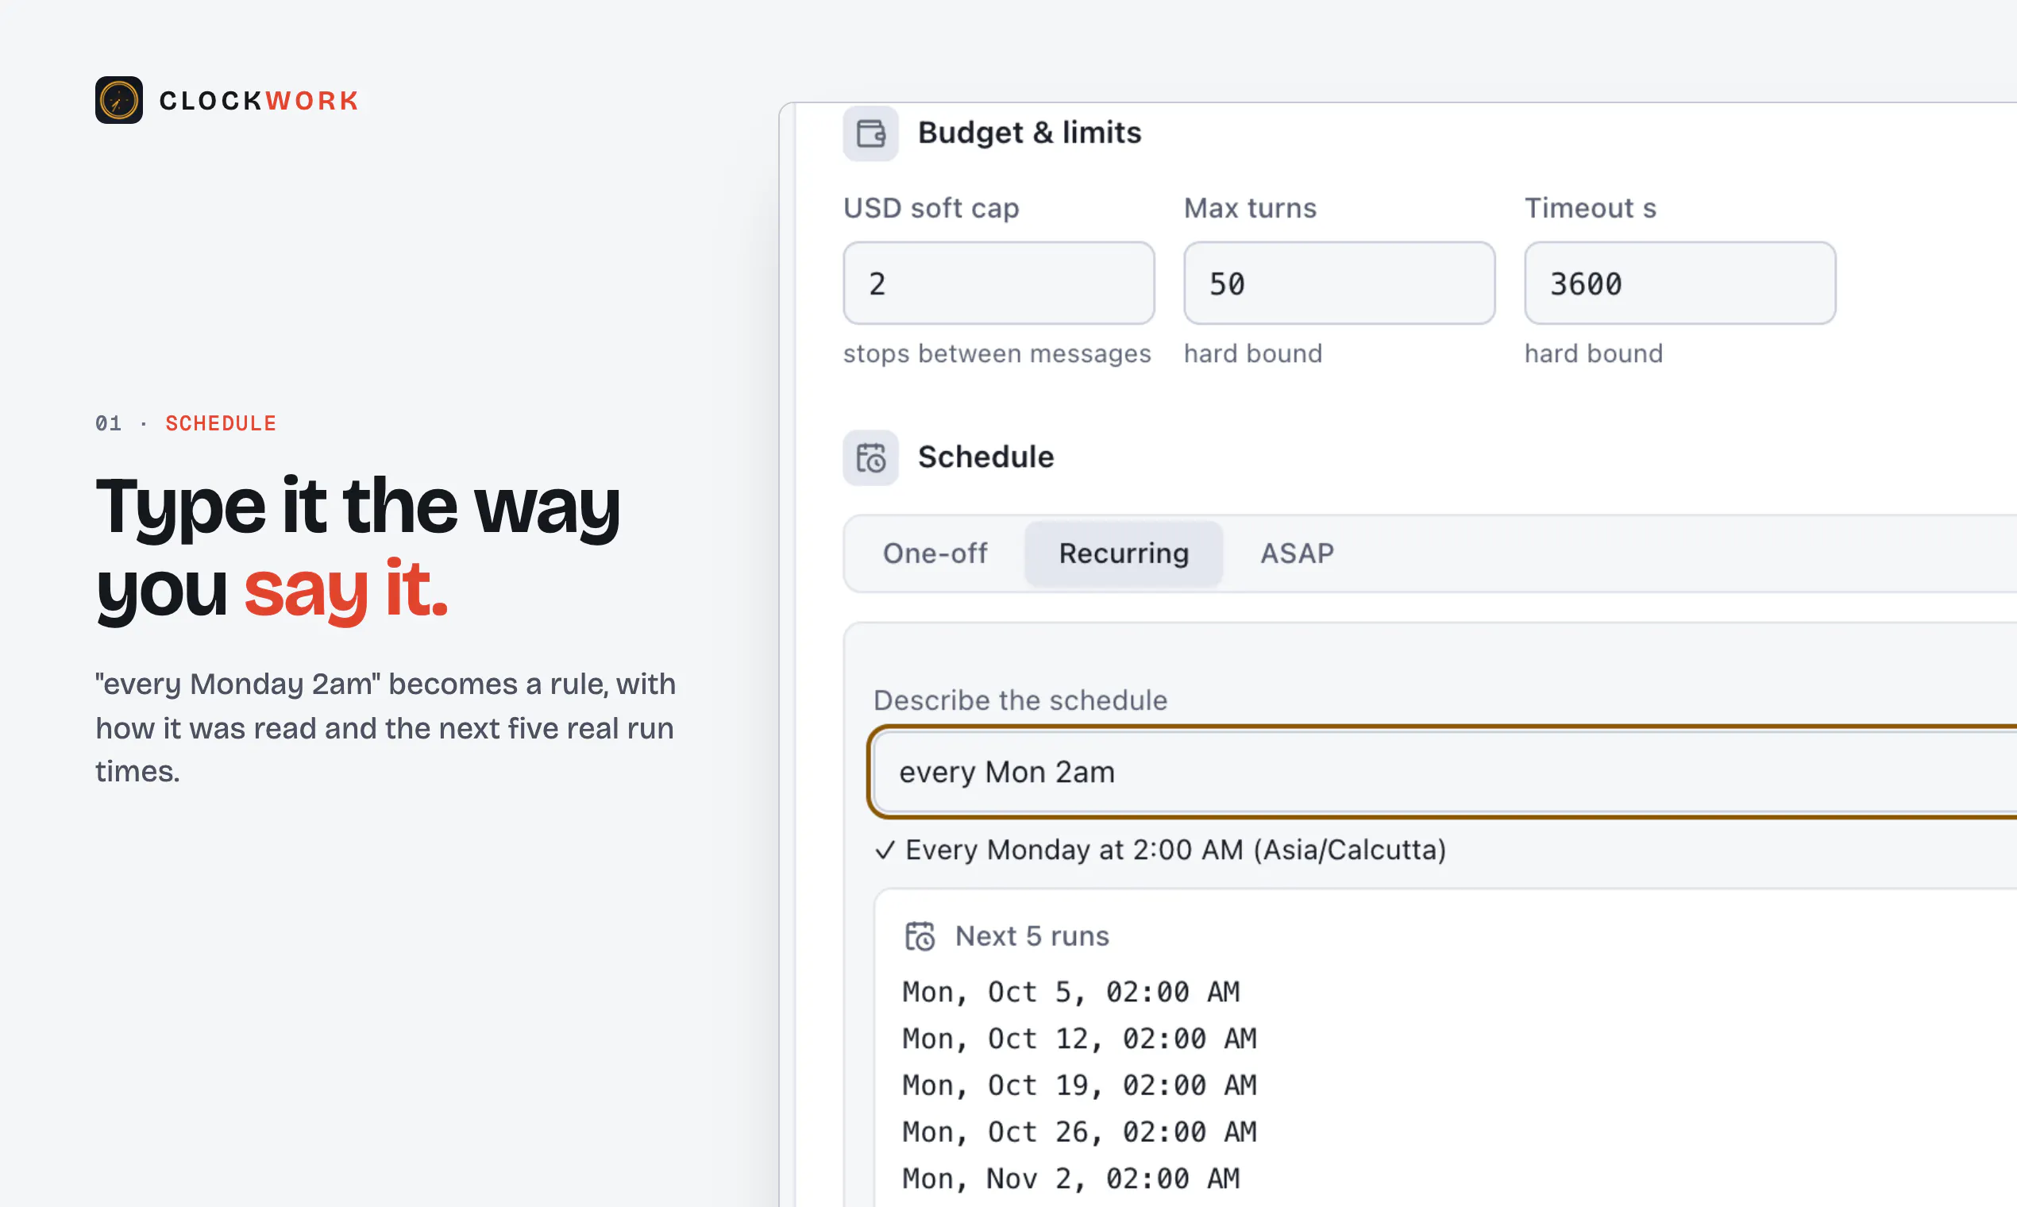Screen dimensions: 2017x1207
Task: Select the Recurring schedule tab
Action: click(x=1123, y=553)
